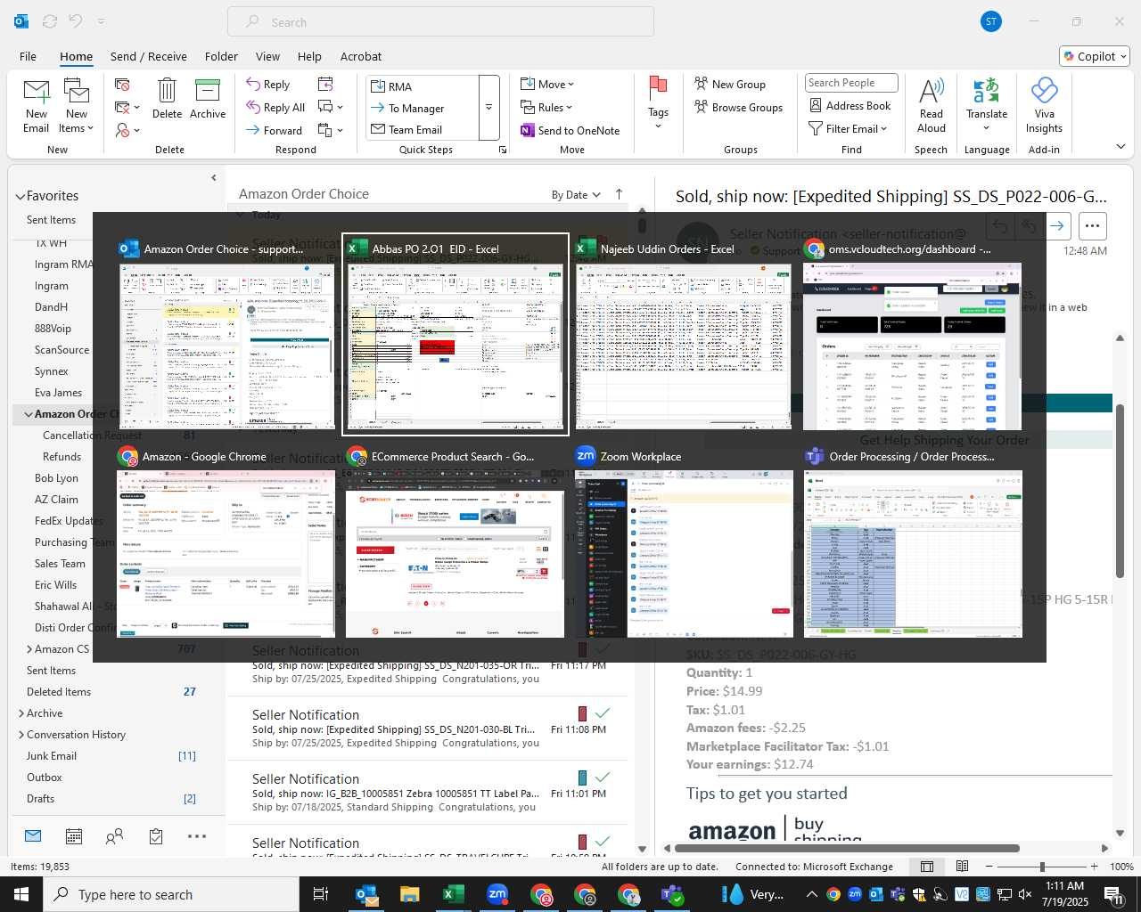This screenshot has width=1141, height=912.
Task: Collapse the ribbon chevron
Action: [x=1120, y=146]
